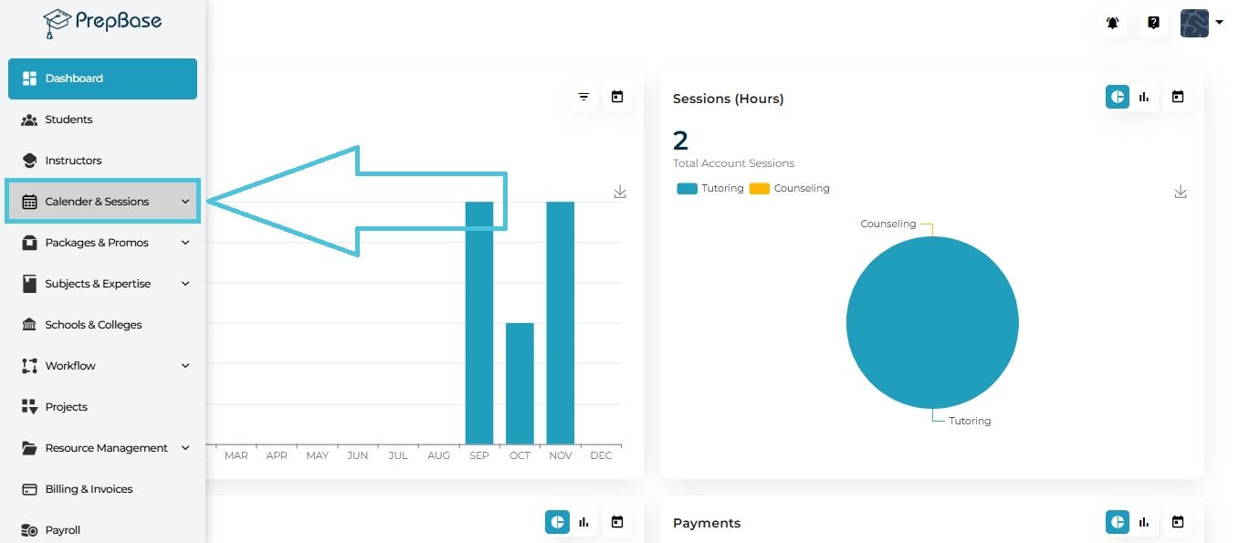1239x543 pixels.
Task: Go to Students in the sidebar
Action: click(68, 120)
